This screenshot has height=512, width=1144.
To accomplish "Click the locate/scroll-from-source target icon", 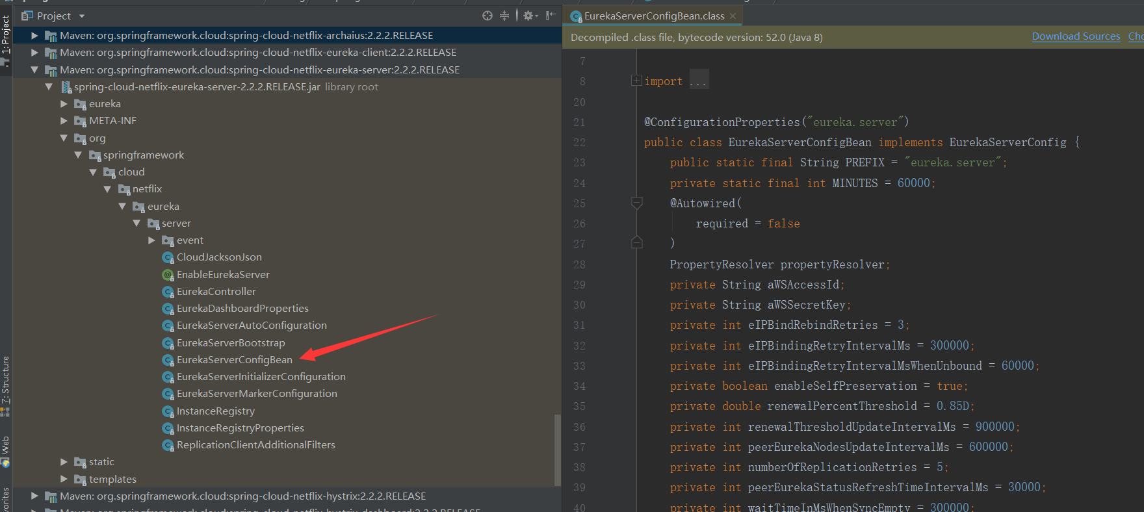I will (x=487, y=16).
